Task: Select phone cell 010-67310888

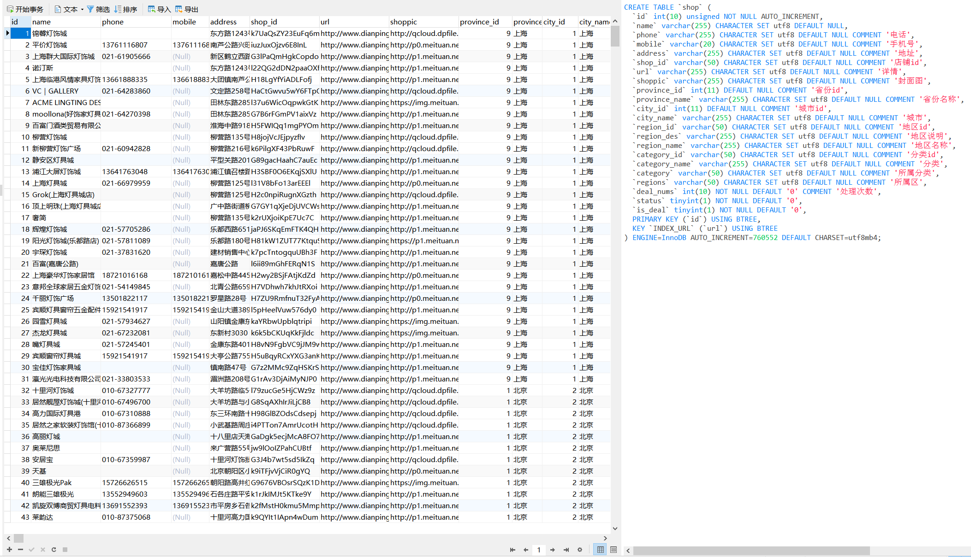Action: coord(136,413)
